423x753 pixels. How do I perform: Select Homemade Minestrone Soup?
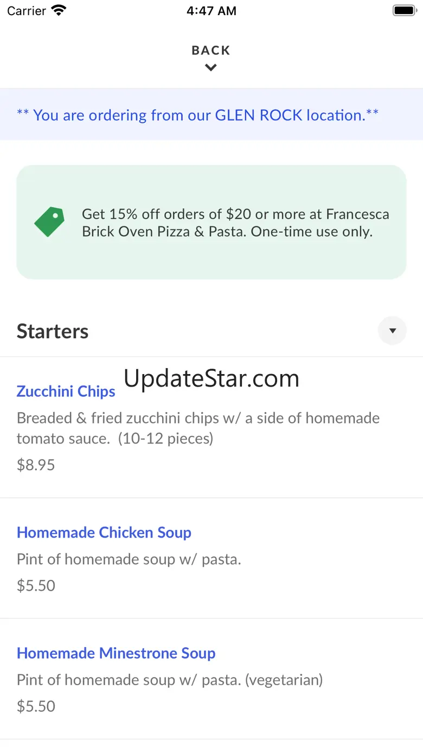click(x=116, y=653)
